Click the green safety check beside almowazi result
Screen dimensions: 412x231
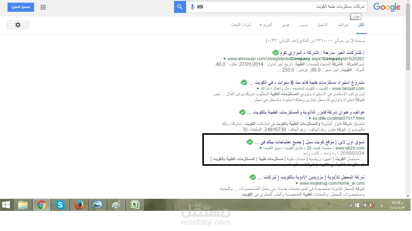(275, 52)
